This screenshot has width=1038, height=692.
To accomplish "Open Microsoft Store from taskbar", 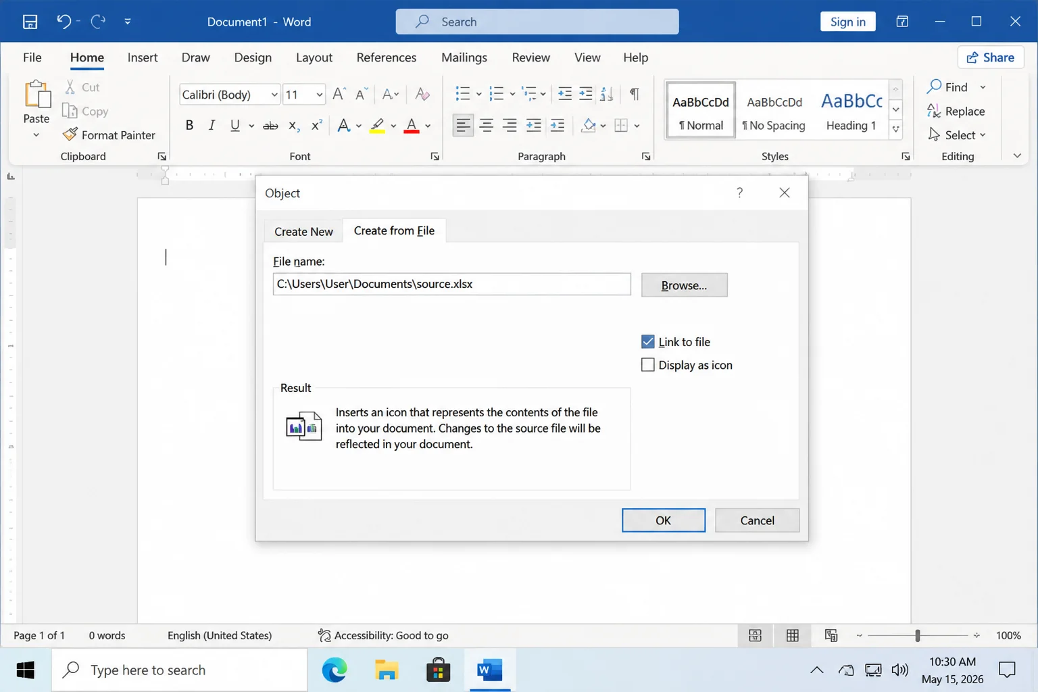I will pyautogui.click(x=439, y=670).
